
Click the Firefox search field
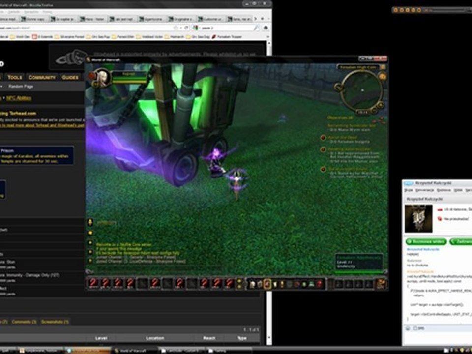(226, 28)
